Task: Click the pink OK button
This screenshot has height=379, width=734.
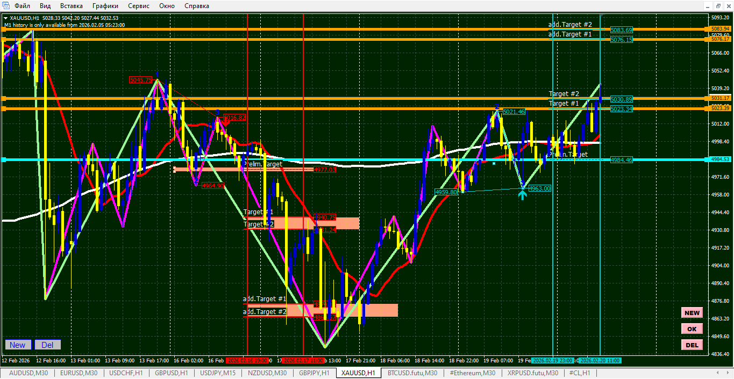Action: 692,329
